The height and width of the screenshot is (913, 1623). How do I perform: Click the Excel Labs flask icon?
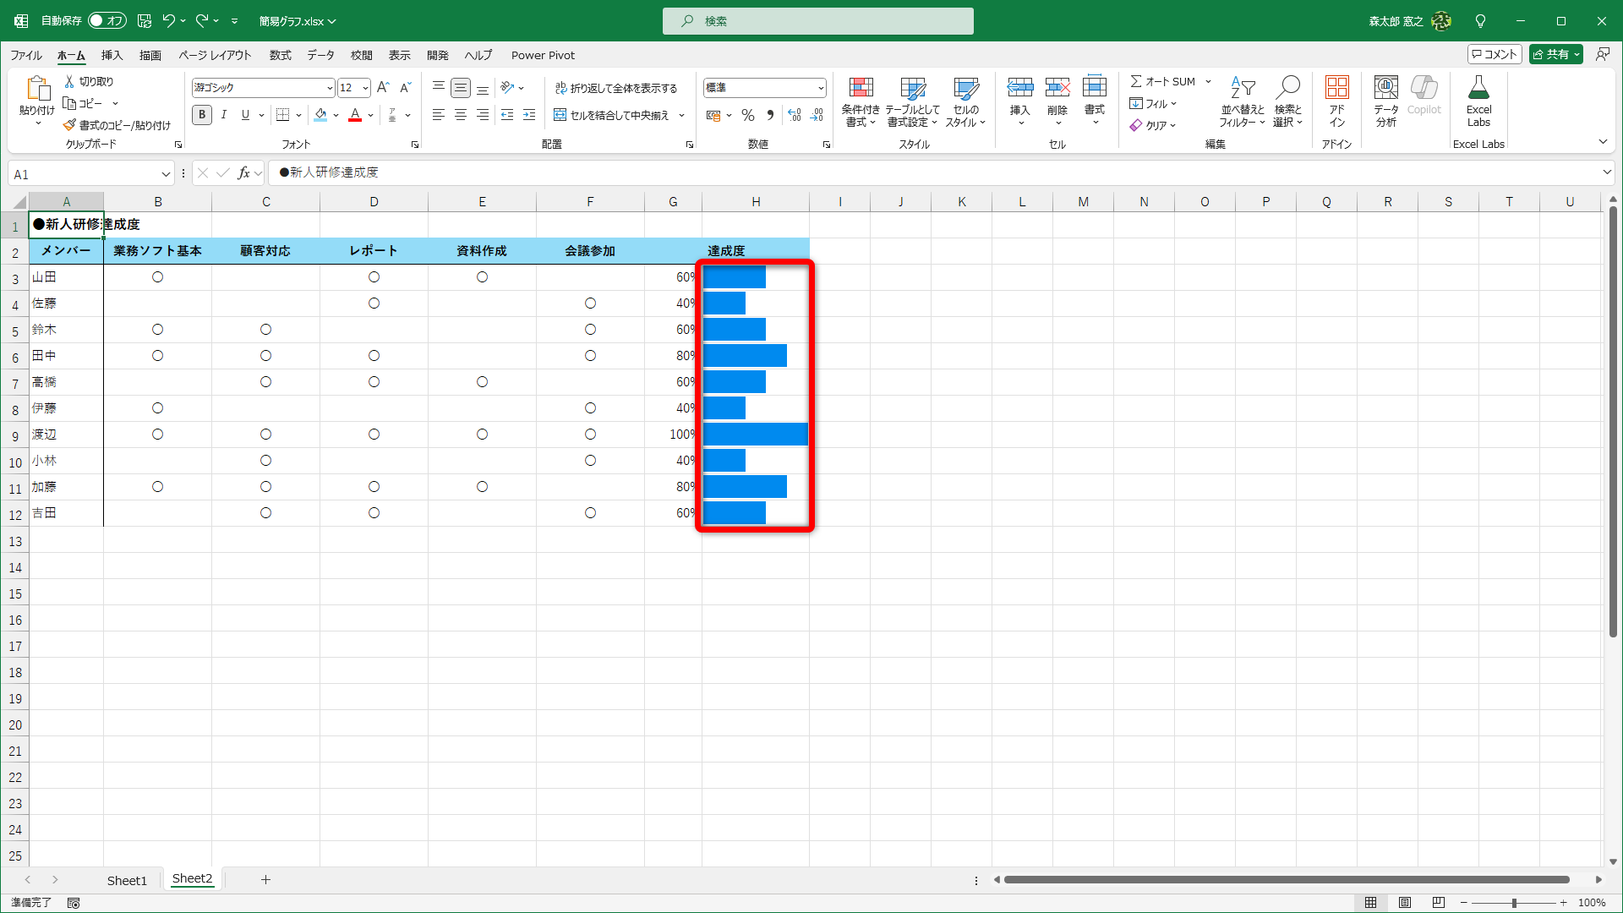pos(1478,88)
